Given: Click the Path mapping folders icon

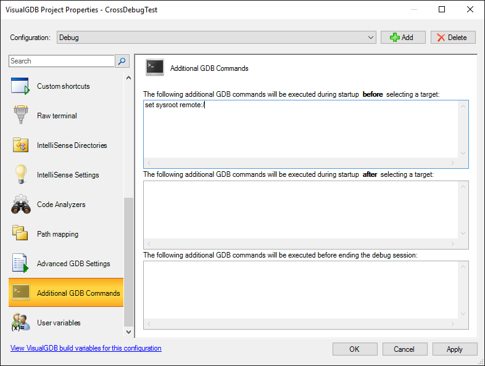Looking at the screenshot, I should point(20,233).
